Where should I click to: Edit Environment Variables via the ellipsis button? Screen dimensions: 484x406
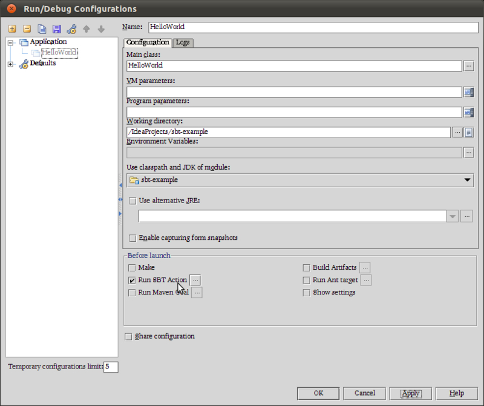point(468,153)
